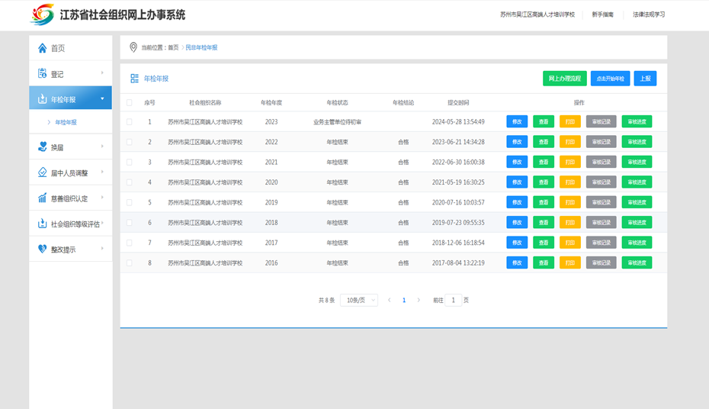709x409 pixels.
Task: Tick the checkbox for row 4 (2020)
Action: pyautogui.click(x=130, y=182)
